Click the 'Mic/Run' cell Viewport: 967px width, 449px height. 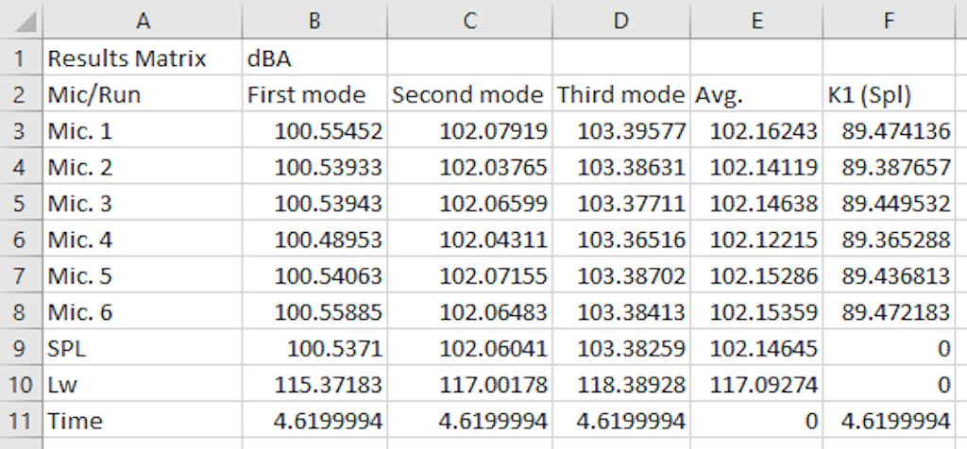click(x=143, y=95)
